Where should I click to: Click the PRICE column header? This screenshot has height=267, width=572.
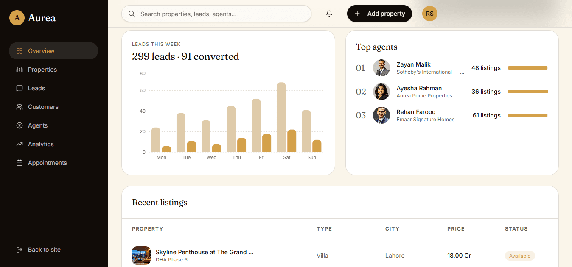pos(456,229)
